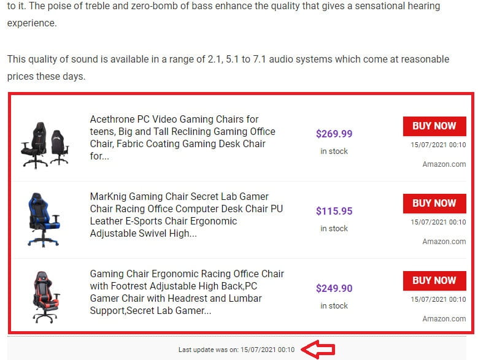
Task: Open the Gaming Chair Ergonomic Racing Office title
Action: pos(187,292)
